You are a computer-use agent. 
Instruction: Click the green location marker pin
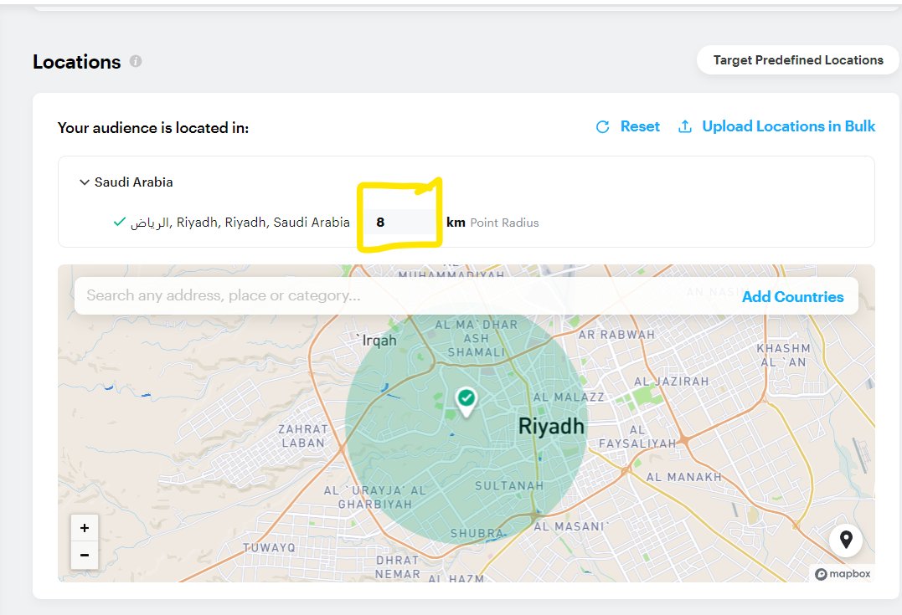[x=466, y=401]
